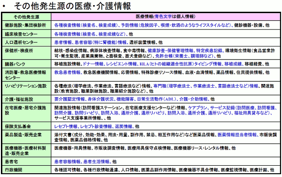Click the blue text 専門職 in リハビリ row
The width and height of the screenshot is (282, 177).
tap(160, 86)
